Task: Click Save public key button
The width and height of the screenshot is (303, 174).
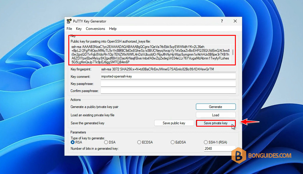Action: 174,123
